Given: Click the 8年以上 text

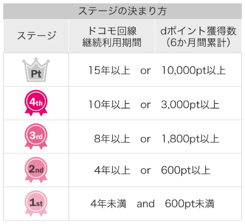Looking at the screenshot, I should click(112, 139).
